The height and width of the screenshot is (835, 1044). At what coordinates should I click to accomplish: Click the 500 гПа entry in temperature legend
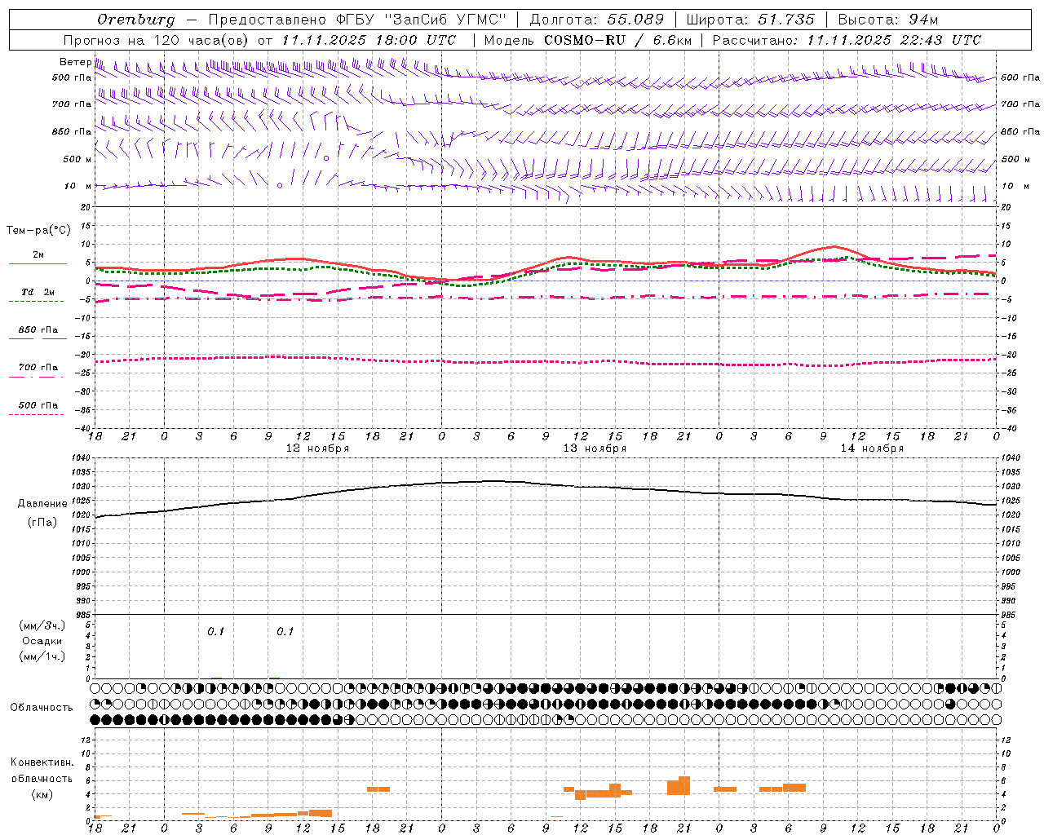click(38, 405)
